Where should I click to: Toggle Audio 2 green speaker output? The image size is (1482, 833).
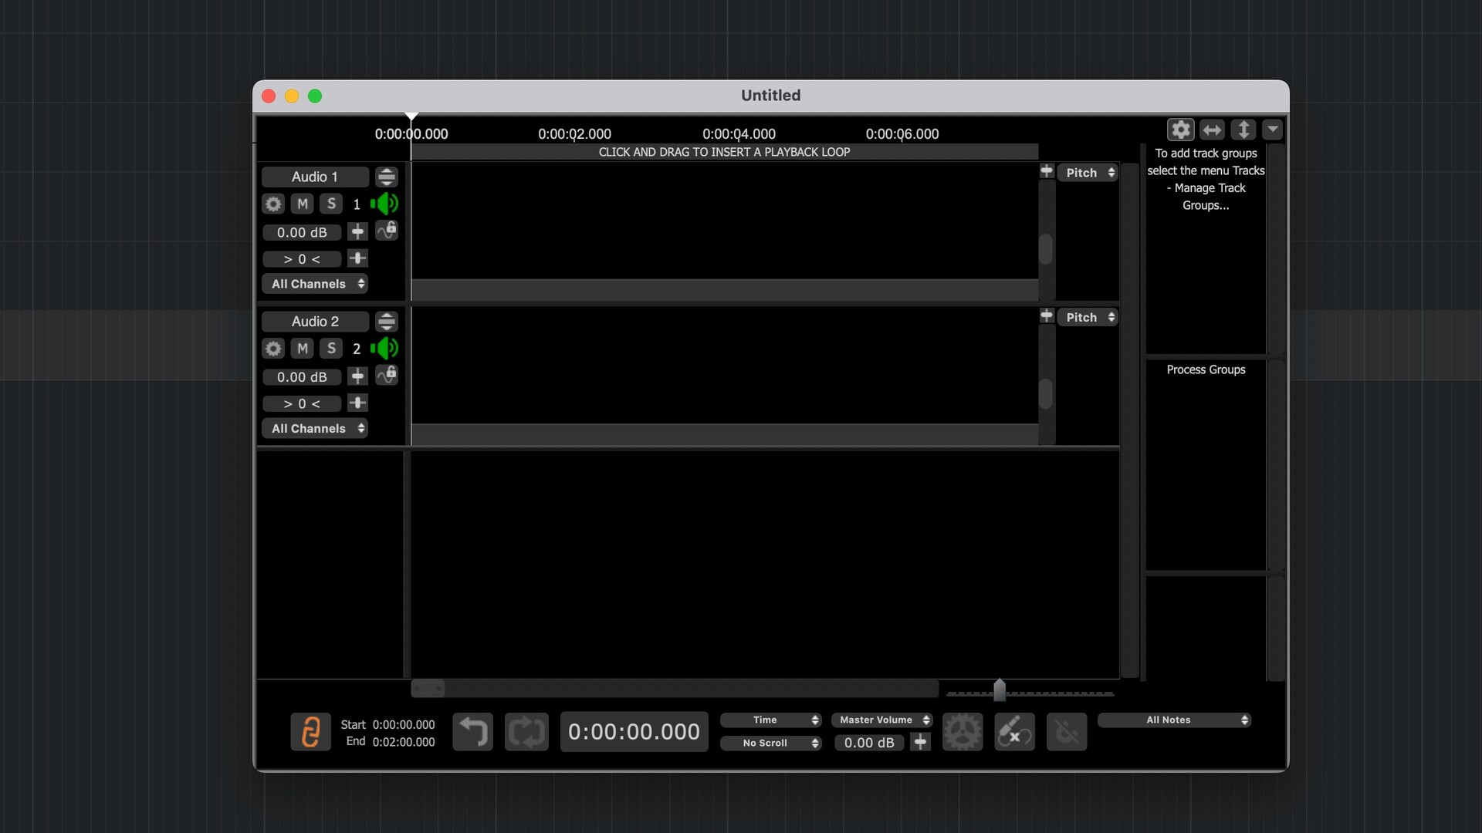[384, 349]
